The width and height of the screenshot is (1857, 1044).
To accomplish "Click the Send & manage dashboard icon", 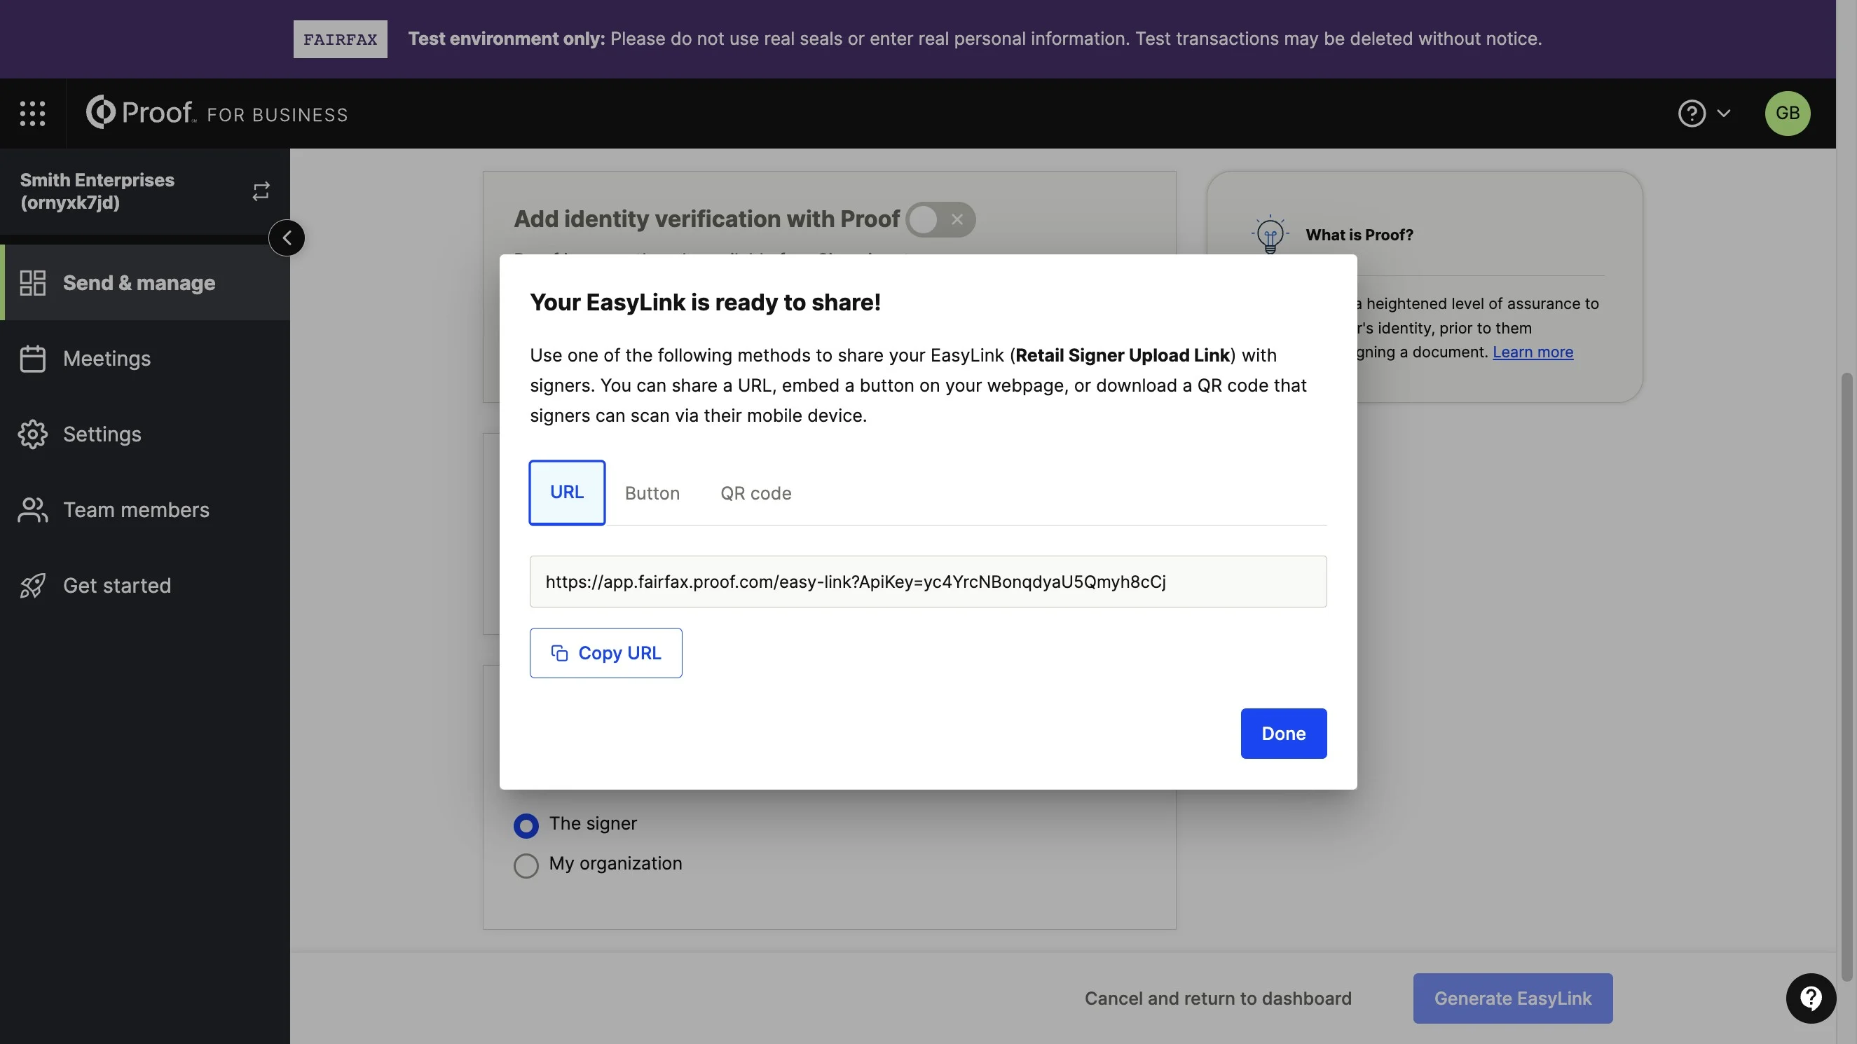I will click(32, 282).
